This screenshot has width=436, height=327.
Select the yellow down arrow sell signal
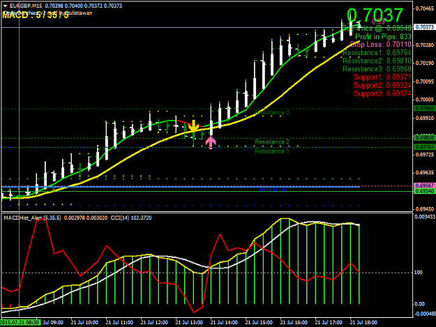(x=193, y=126)
